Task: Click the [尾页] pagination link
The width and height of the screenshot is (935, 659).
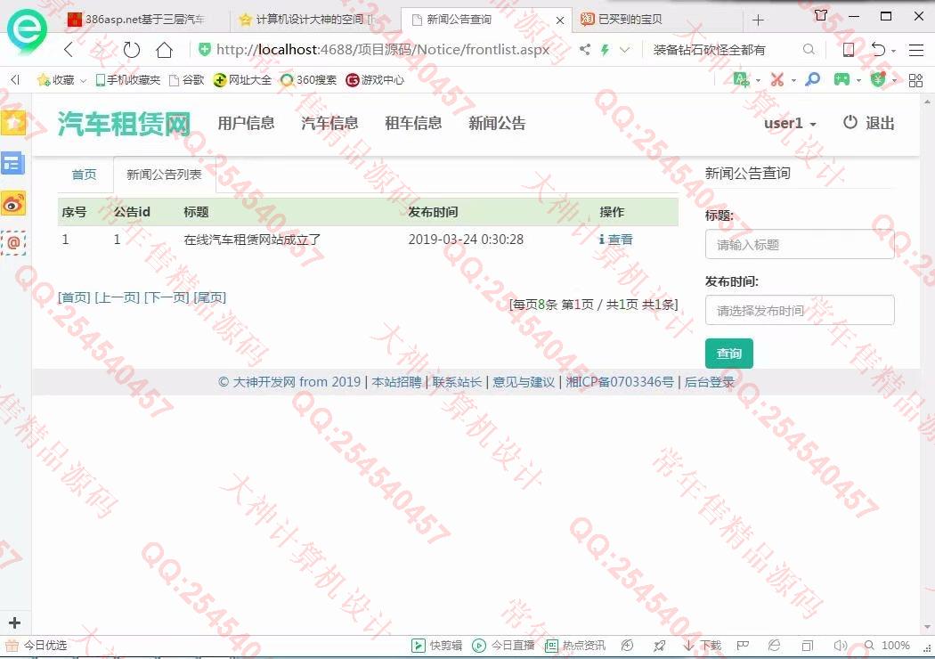Action: tap(210, 297)
